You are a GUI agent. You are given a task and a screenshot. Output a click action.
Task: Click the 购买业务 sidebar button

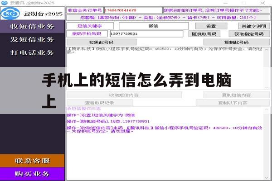point(32,174)
